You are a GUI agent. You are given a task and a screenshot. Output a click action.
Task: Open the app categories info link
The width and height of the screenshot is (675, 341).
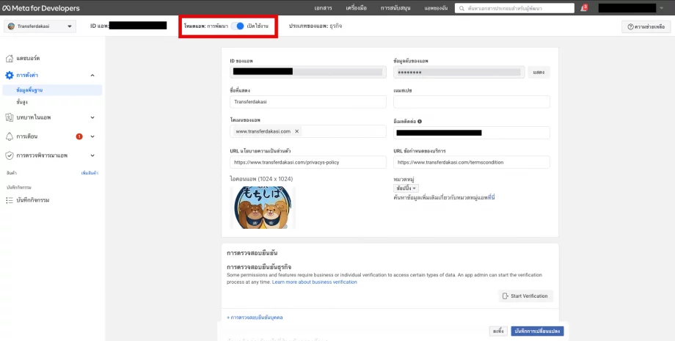[492, 198]
